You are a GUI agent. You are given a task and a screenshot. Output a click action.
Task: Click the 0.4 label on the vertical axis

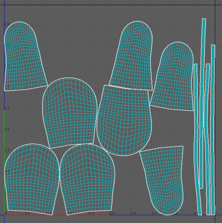[7, 129]
